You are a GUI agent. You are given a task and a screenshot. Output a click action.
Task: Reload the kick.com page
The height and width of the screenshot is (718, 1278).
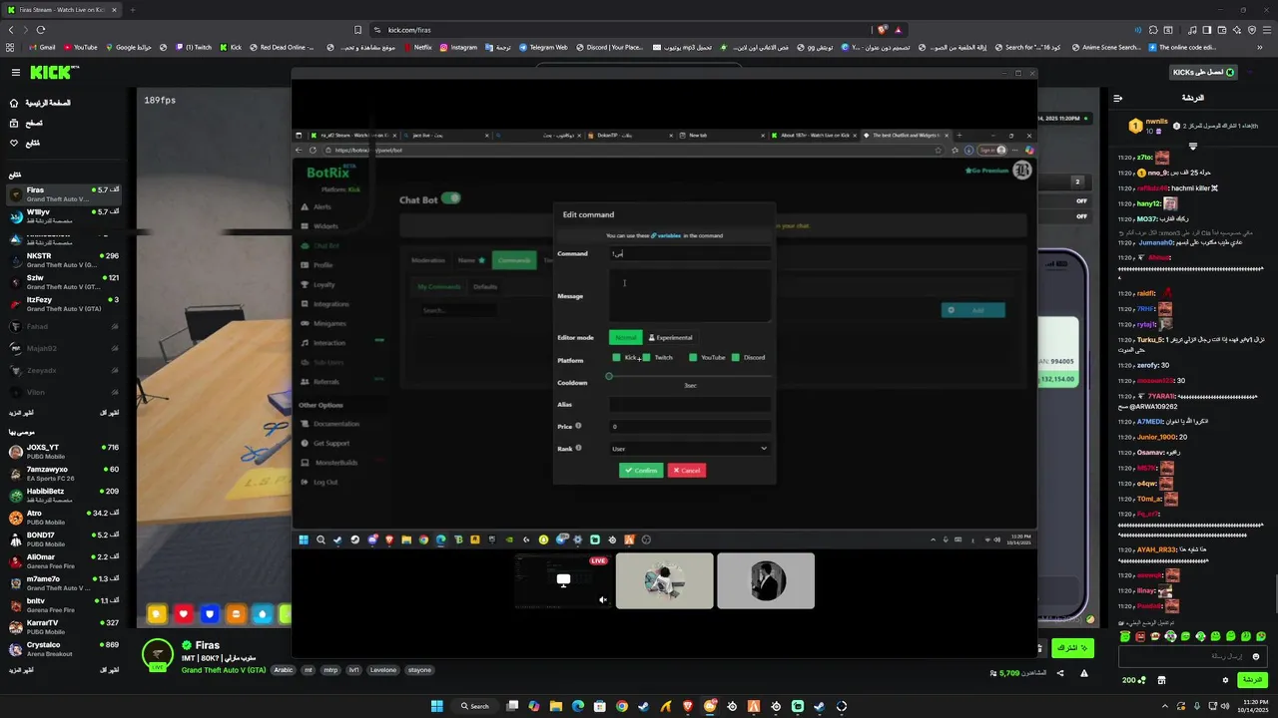40,30
